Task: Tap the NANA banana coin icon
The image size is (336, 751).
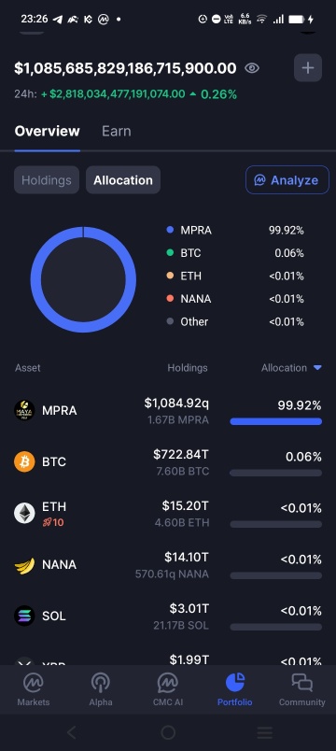Action: coord(24,565)
